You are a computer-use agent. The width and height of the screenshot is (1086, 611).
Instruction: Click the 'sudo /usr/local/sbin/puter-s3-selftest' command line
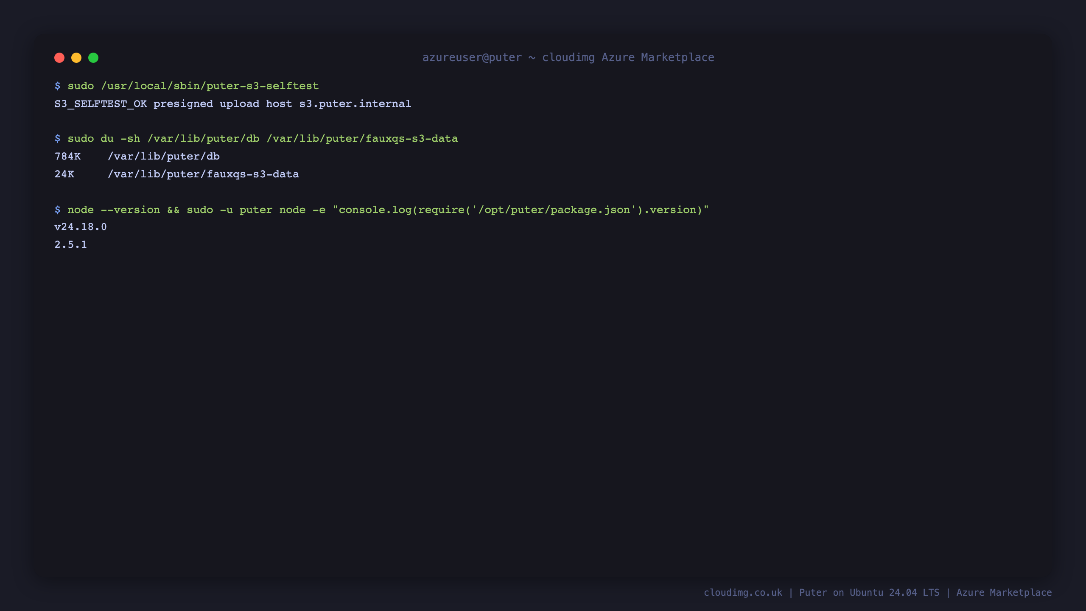pyautogui.click(x=187, y=86)
